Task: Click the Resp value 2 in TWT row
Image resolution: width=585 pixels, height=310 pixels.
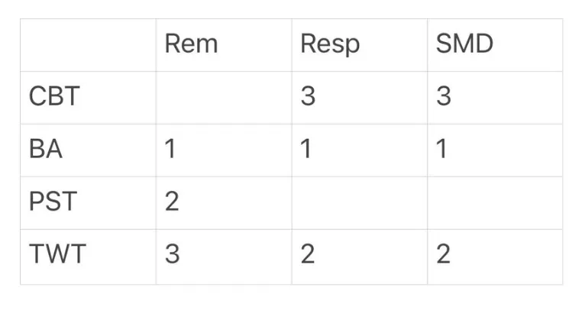Action: [x=359, y=255]
